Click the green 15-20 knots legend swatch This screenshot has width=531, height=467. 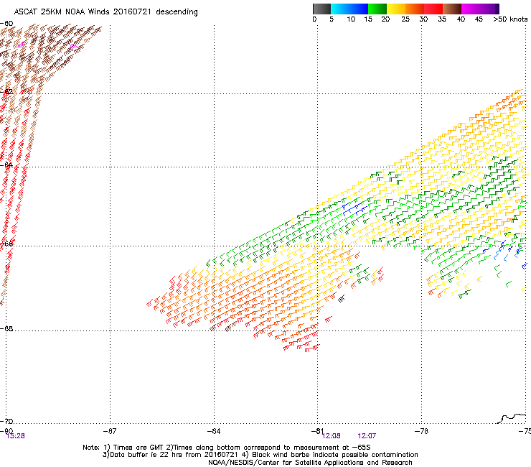click(377, 9)
